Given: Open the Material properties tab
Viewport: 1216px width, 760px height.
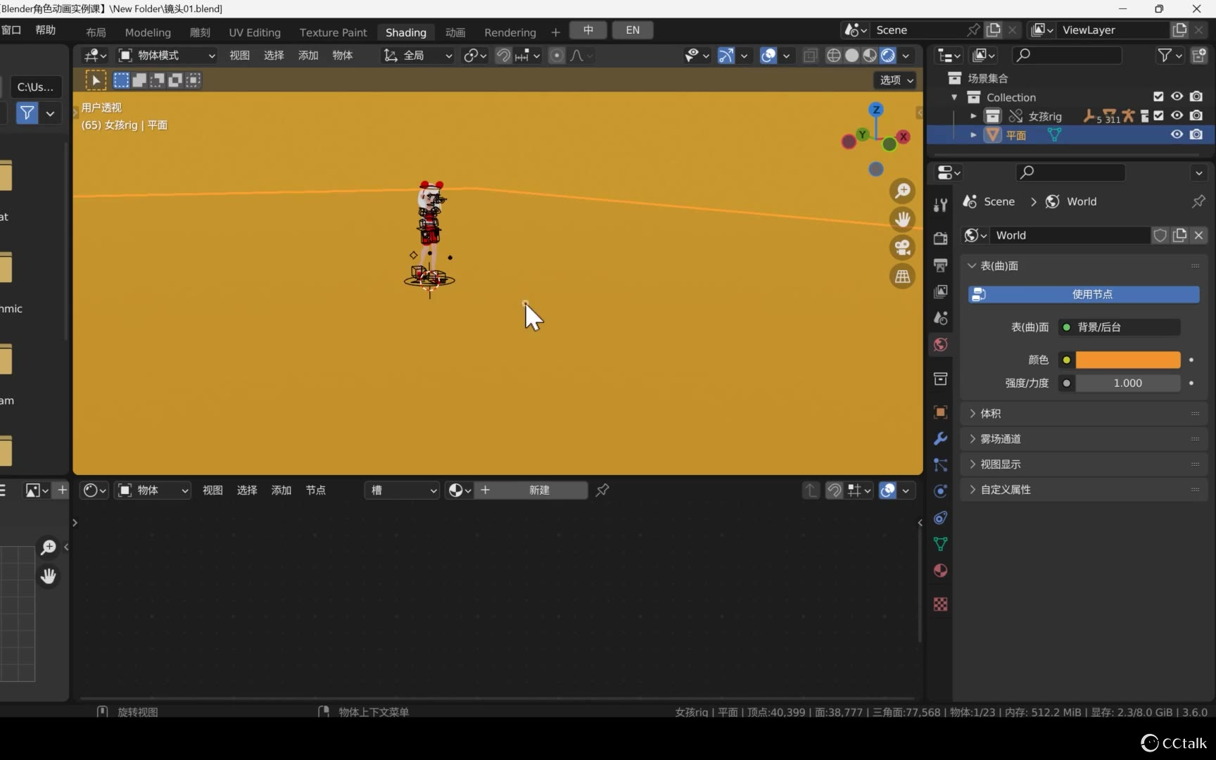Looking at the screenshot, I should tap(940, 571).
